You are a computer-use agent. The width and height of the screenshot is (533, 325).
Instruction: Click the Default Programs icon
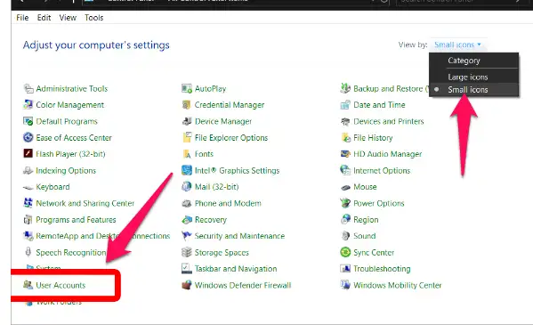[28, 121]
